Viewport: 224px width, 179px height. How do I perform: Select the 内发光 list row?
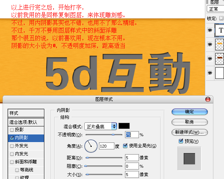pos(26,154)
